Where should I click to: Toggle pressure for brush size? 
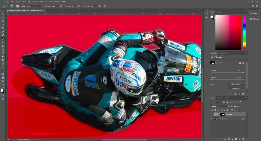coord(104,6)
